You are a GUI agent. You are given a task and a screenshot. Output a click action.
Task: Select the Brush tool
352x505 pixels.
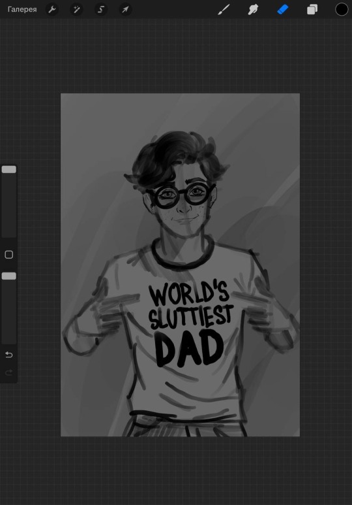pos(224,9)
